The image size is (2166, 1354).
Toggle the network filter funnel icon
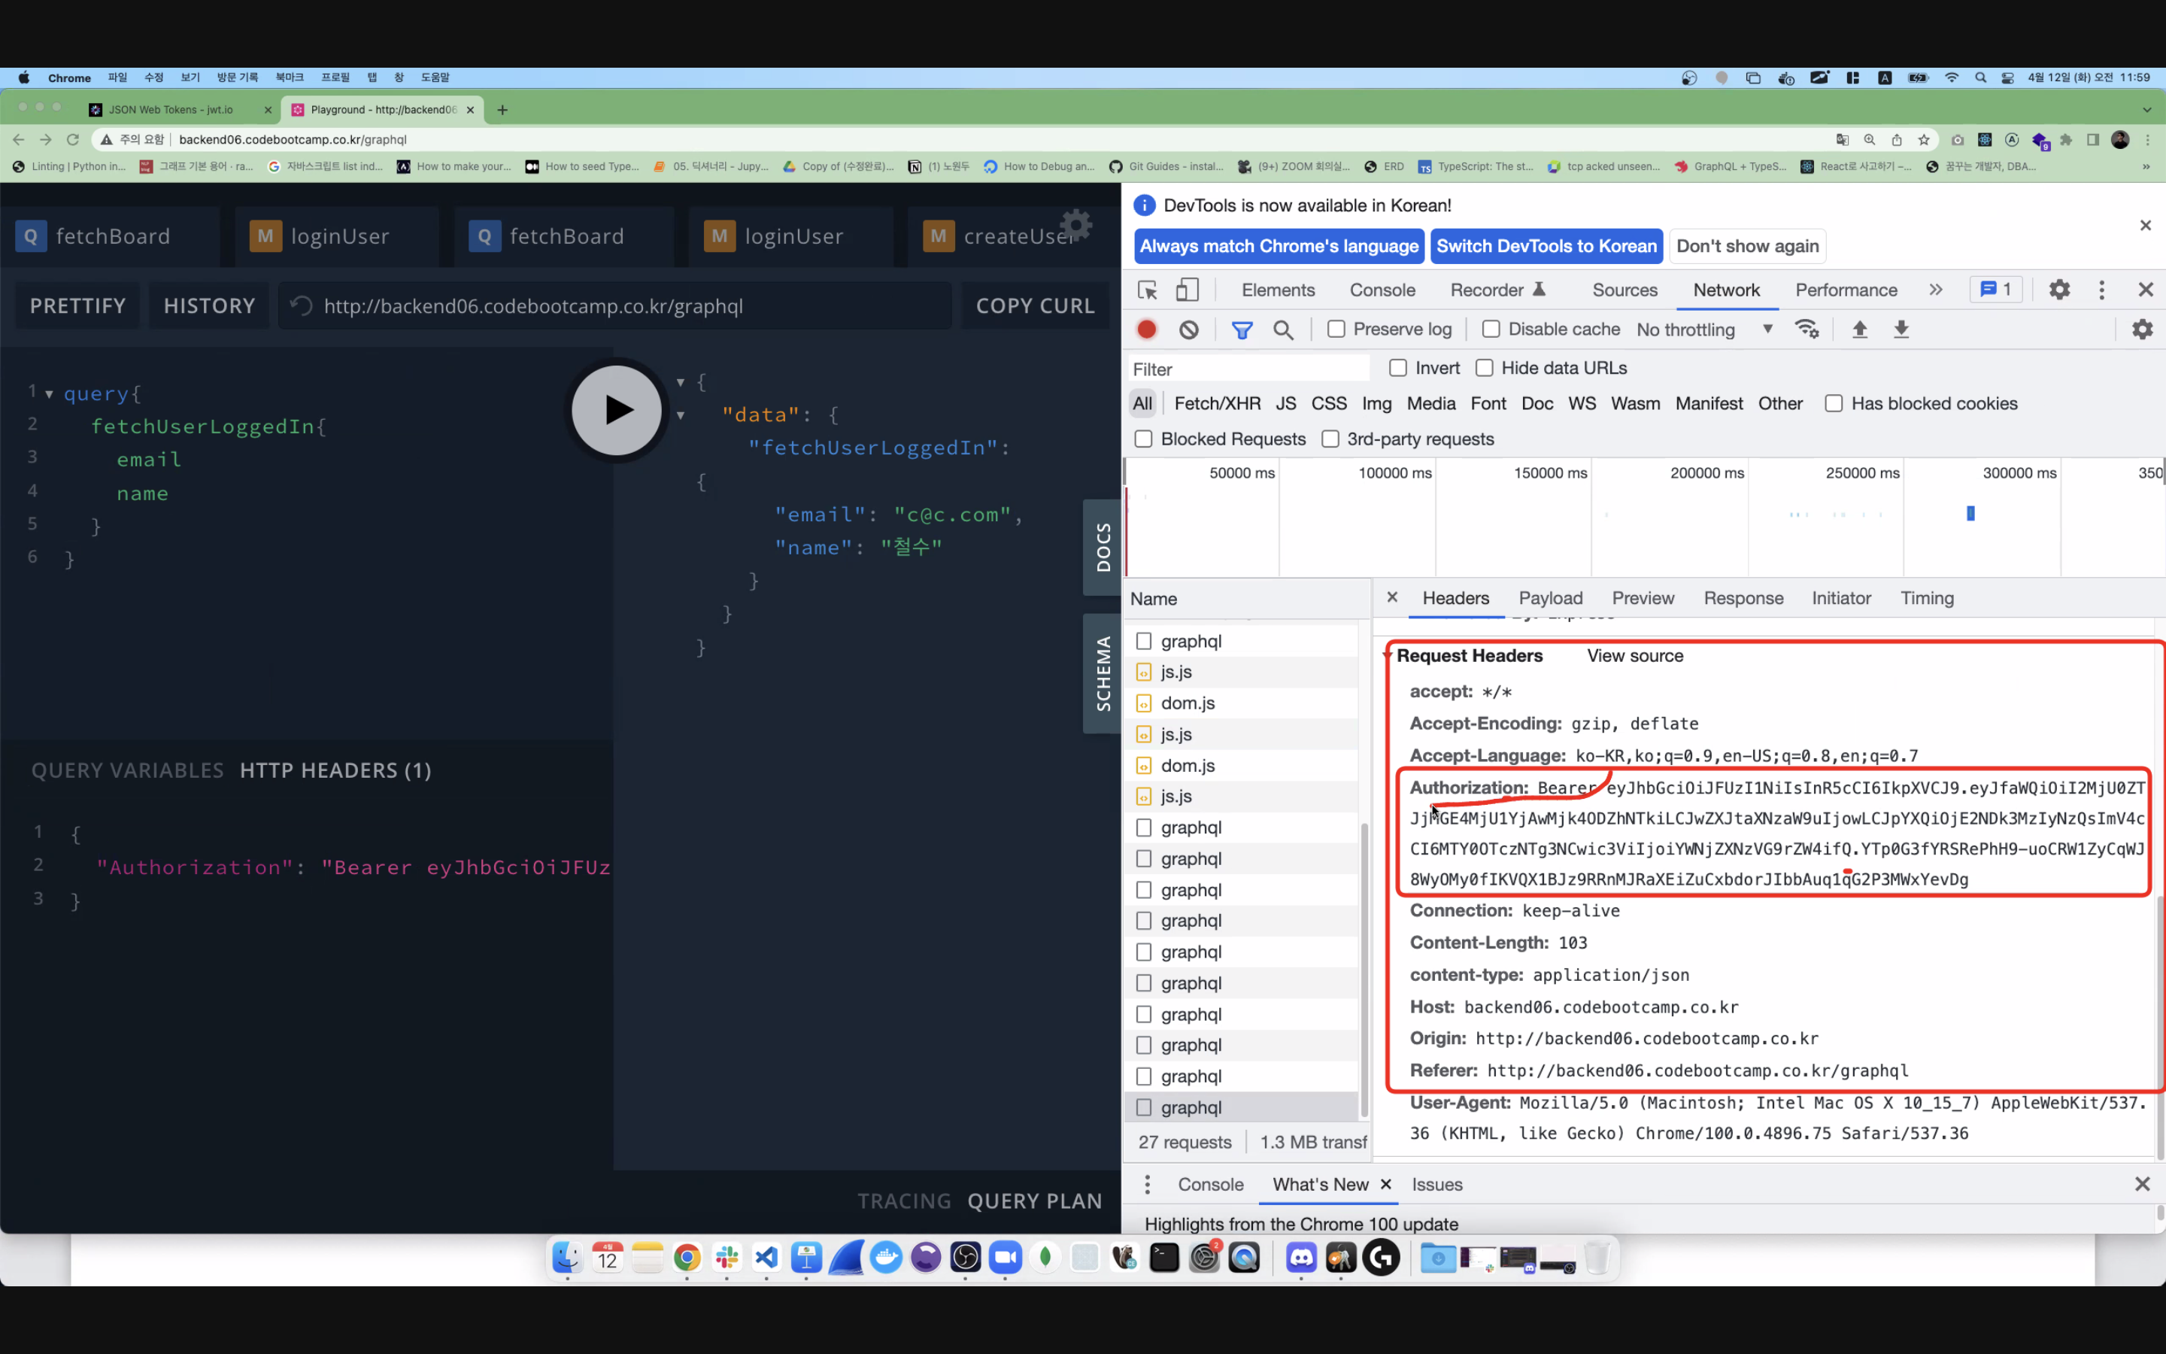click(1242, 329)
